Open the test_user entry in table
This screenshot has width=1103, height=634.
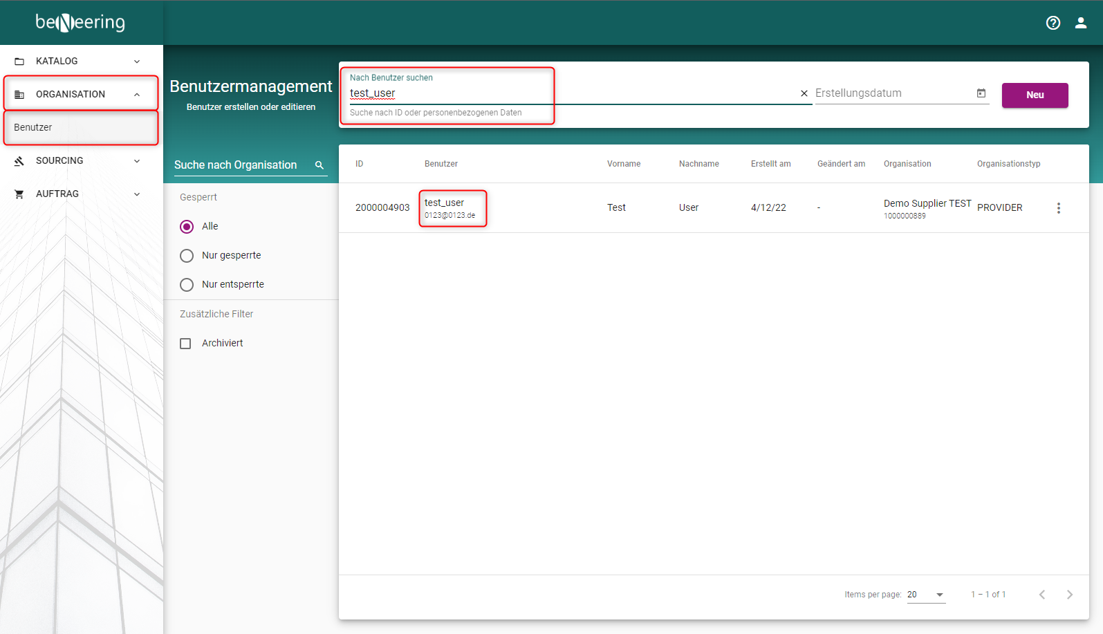tap(444, 203)
